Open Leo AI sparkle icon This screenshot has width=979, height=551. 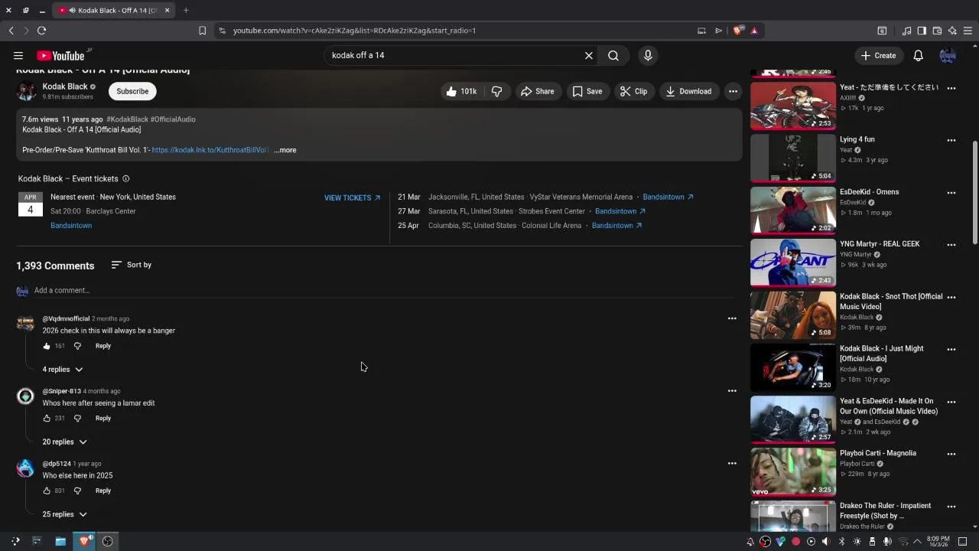952,31
